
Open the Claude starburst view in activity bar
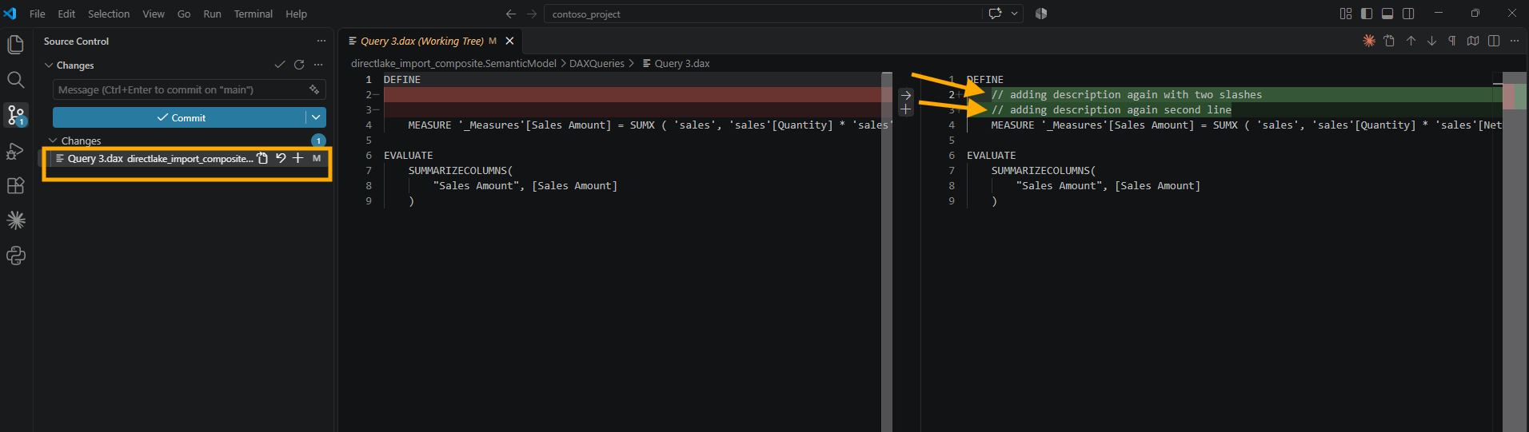[15, 220]
